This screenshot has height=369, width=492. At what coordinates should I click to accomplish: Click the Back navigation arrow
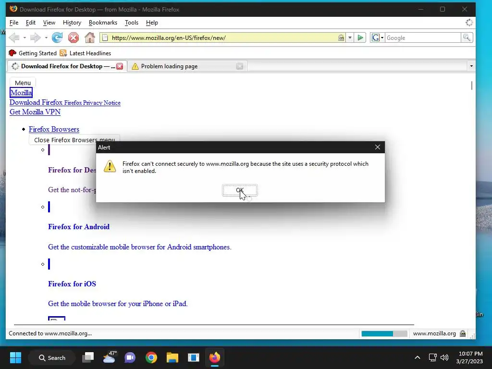point(14,37)
